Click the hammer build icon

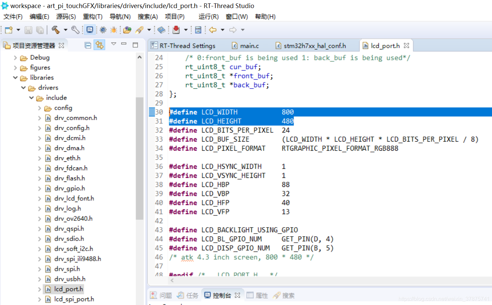pyautogui.click(x=56, y=30)
